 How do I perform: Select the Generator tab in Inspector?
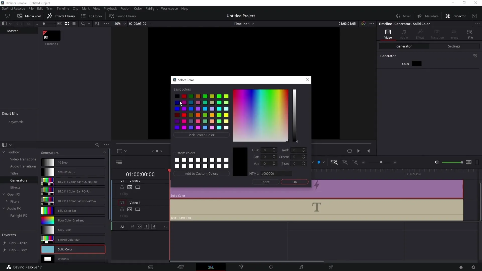click(404, 46)
